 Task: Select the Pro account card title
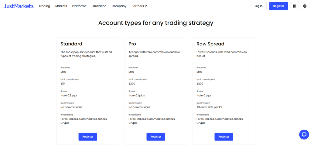click(x=132, y=44)
